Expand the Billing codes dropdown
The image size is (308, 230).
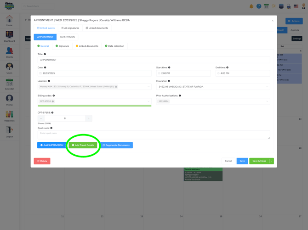pyautogui.click(x=148, y=101)
